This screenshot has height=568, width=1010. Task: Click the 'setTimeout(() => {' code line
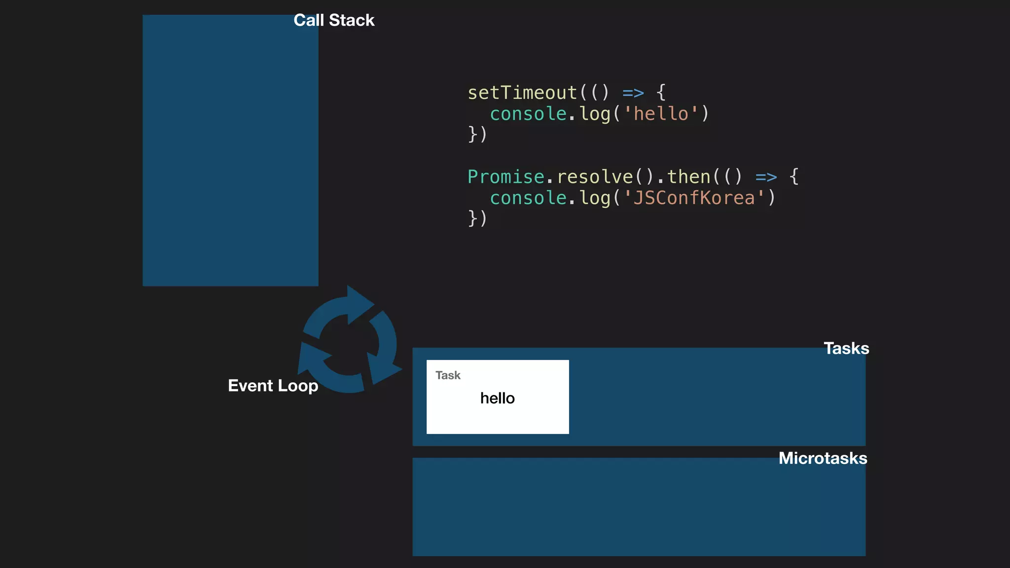[x=567, y=93]
